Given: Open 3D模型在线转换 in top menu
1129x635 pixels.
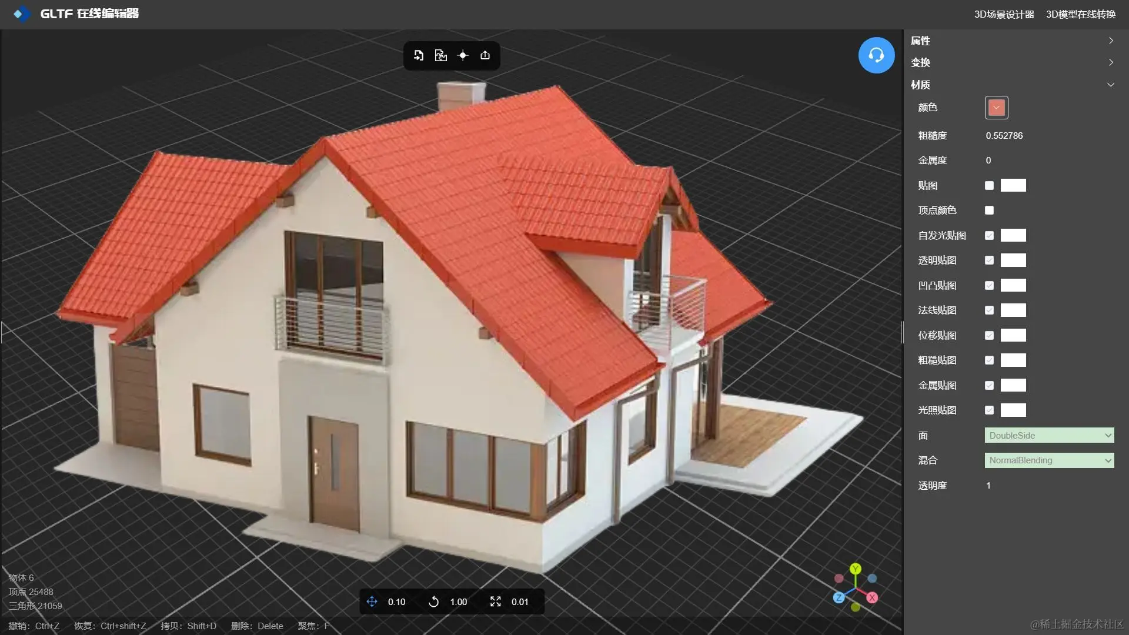Looking at the screenshot, I should [1080, 14].
